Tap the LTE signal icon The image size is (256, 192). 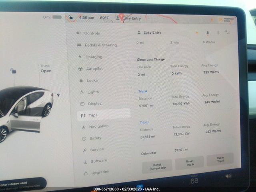[227, 32]
